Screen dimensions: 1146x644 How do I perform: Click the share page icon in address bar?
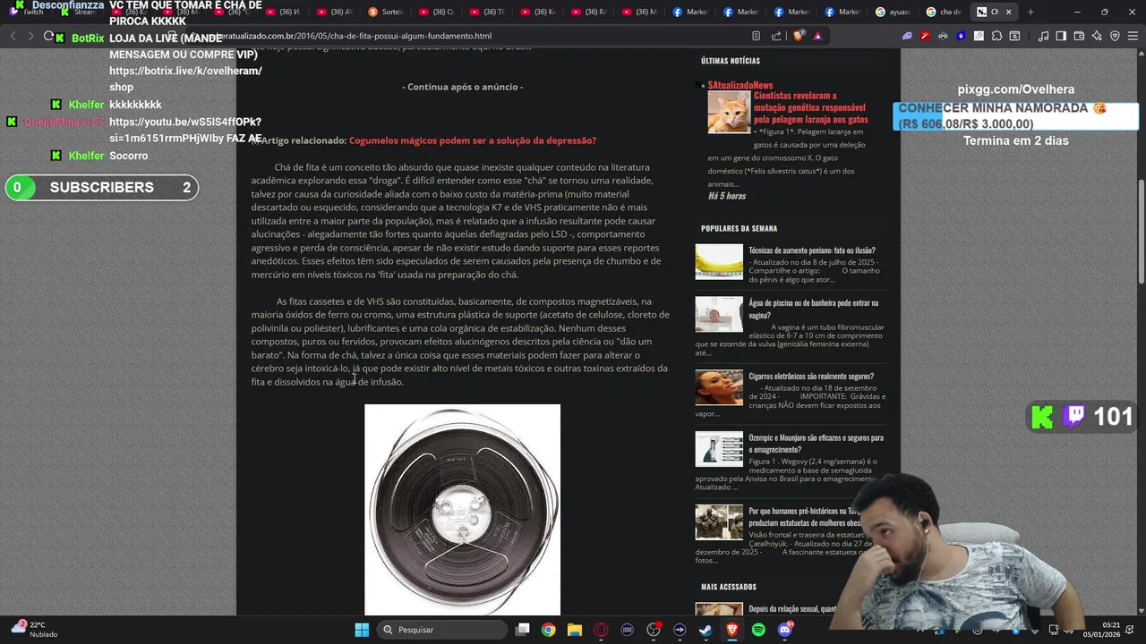click(776, 36)
